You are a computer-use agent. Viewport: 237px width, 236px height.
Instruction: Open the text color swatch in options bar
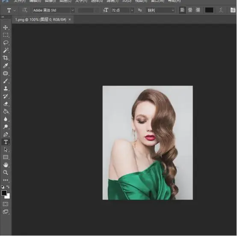pos(209,10)
